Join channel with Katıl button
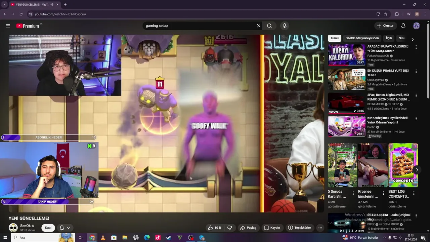Screen dimensions: 430x242 [48, 228]
